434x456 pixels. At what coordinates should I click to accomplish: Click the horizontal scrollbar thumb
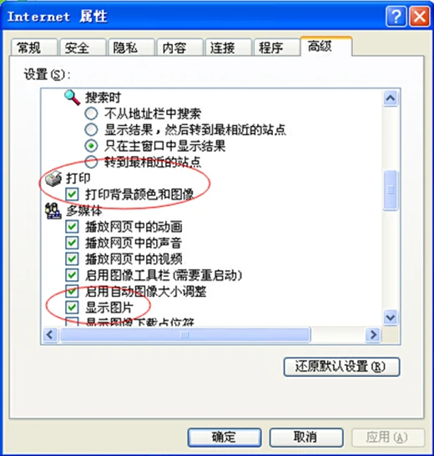point(185,335)
